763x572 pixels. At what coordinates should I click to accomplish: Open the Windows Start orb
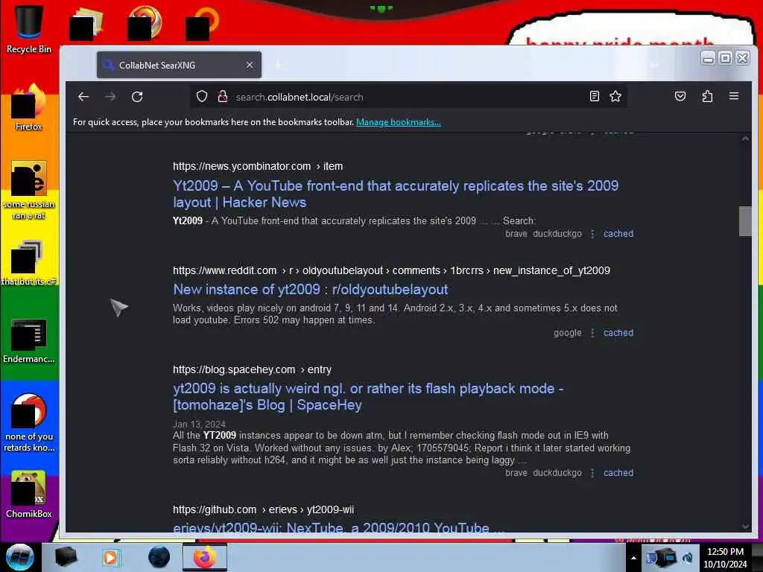point(19,557)
